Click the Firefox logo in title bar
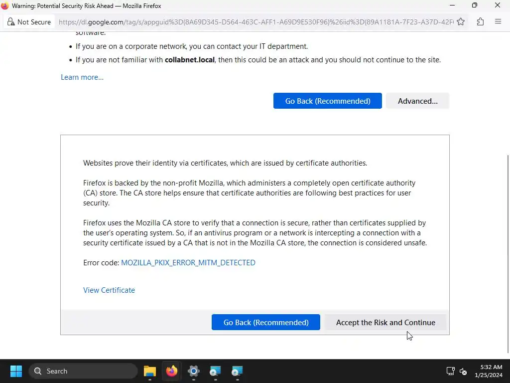Image resolution: width=510 pixels, height=383 pixels. [x=5, y=5]
